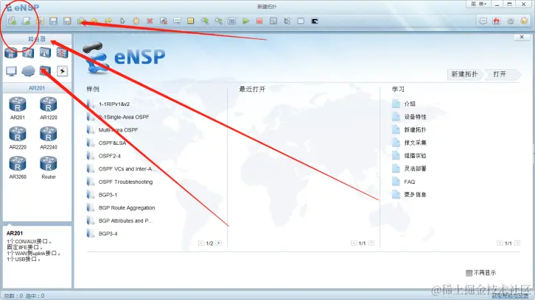535x300 pixels.
Task: Click the Show Grid toolbar icon
Action: click(301, 21)
